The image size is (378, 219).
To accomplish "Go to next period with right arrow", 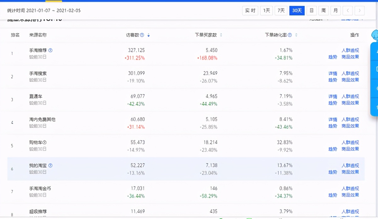I will (360, 11).
